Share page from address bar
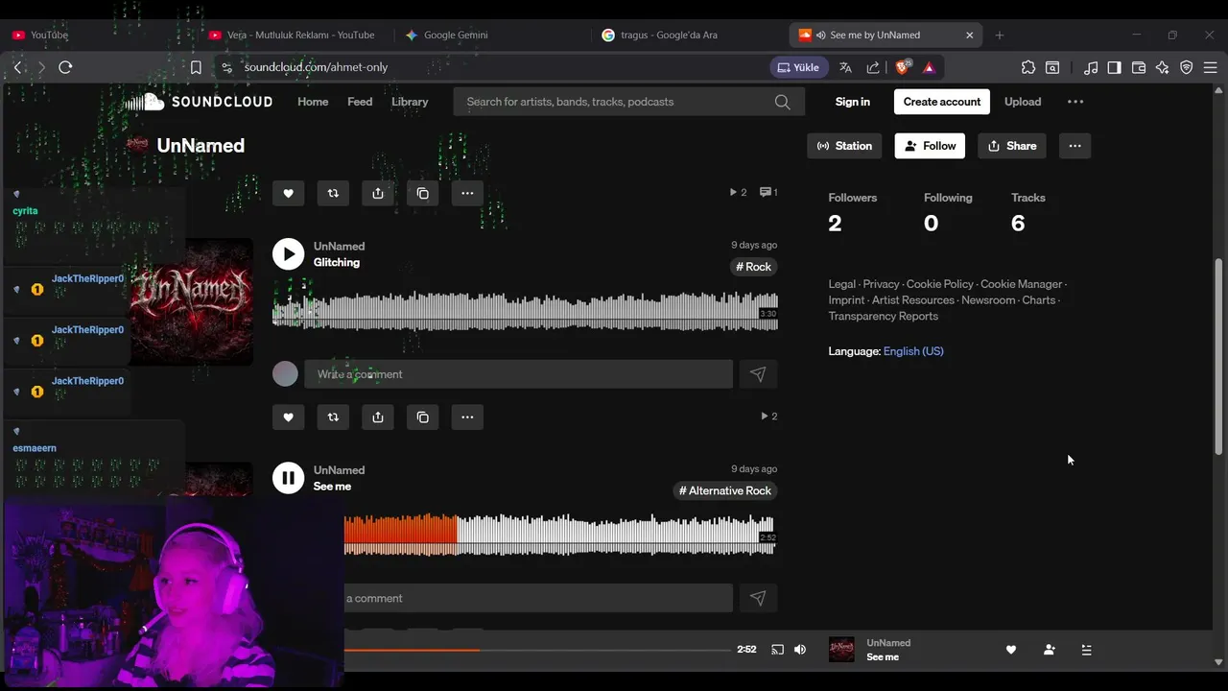Screen dimensions: 1228x691 [x=873, y=67]
